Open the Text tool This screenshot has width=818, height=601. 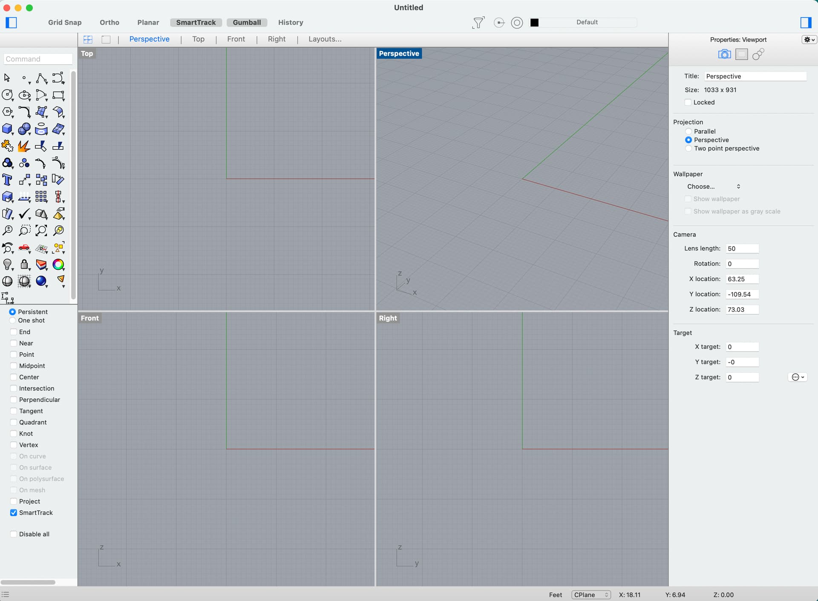tap(7, 180)
